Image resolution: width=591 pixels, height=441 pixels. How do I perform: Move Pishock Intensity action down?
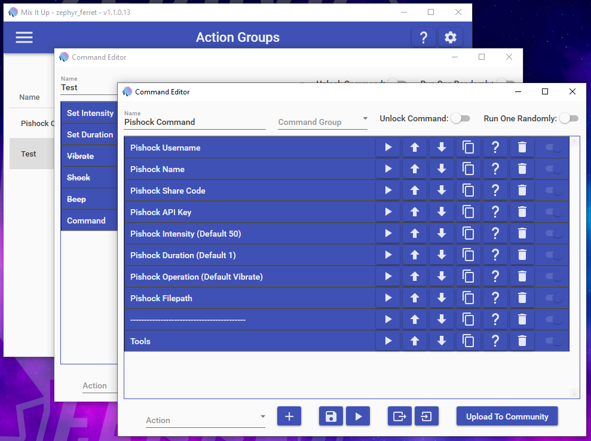point(442,233)
